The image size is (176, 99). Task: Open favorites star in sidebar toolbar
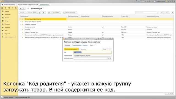point(5,8)
